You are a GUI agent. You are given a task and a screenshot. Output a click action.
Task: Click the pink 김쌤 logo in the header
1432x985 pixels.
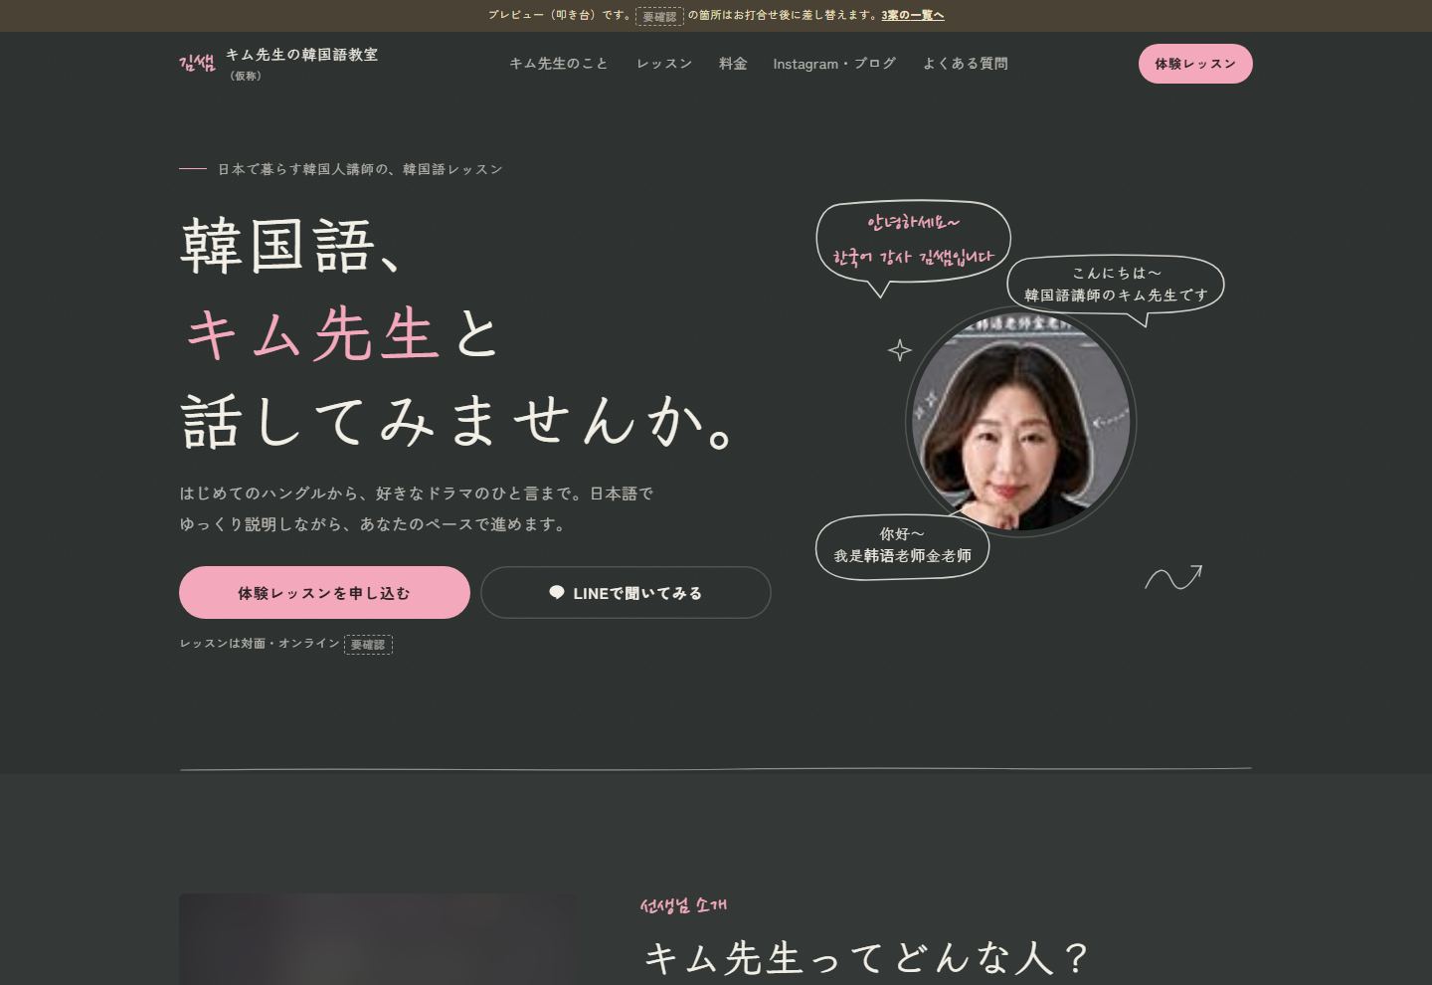pos(197,64)
